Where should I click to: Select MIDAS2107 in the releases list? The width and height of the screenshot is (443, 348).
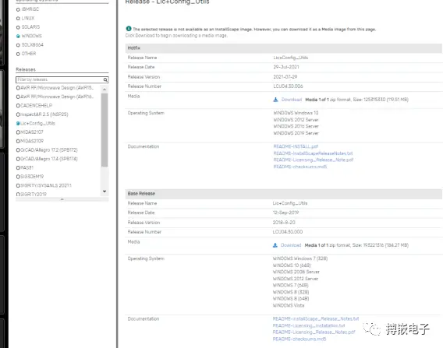pyautogui.click(x=30, y=132)
